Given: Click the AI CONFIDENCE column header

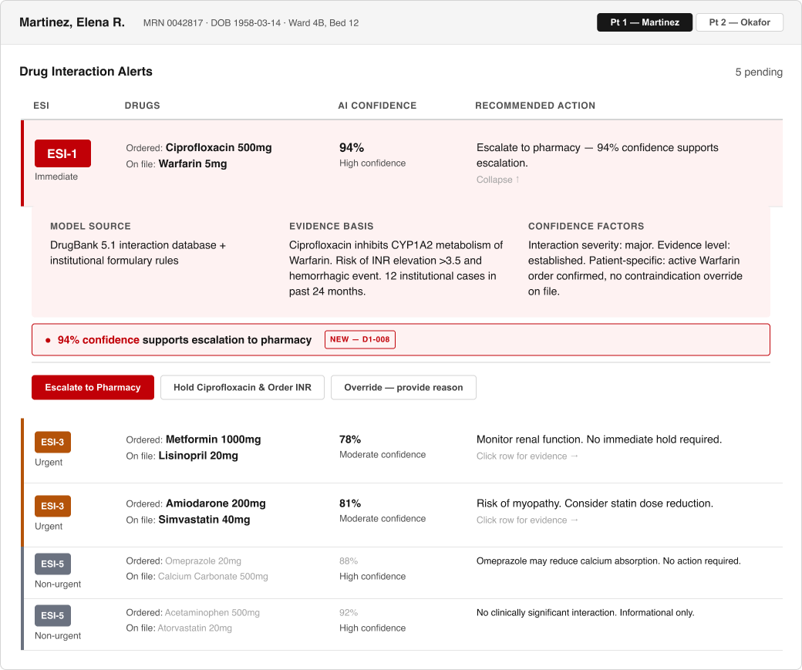Looking at the screenshot, I should click(x=377, y=106).
